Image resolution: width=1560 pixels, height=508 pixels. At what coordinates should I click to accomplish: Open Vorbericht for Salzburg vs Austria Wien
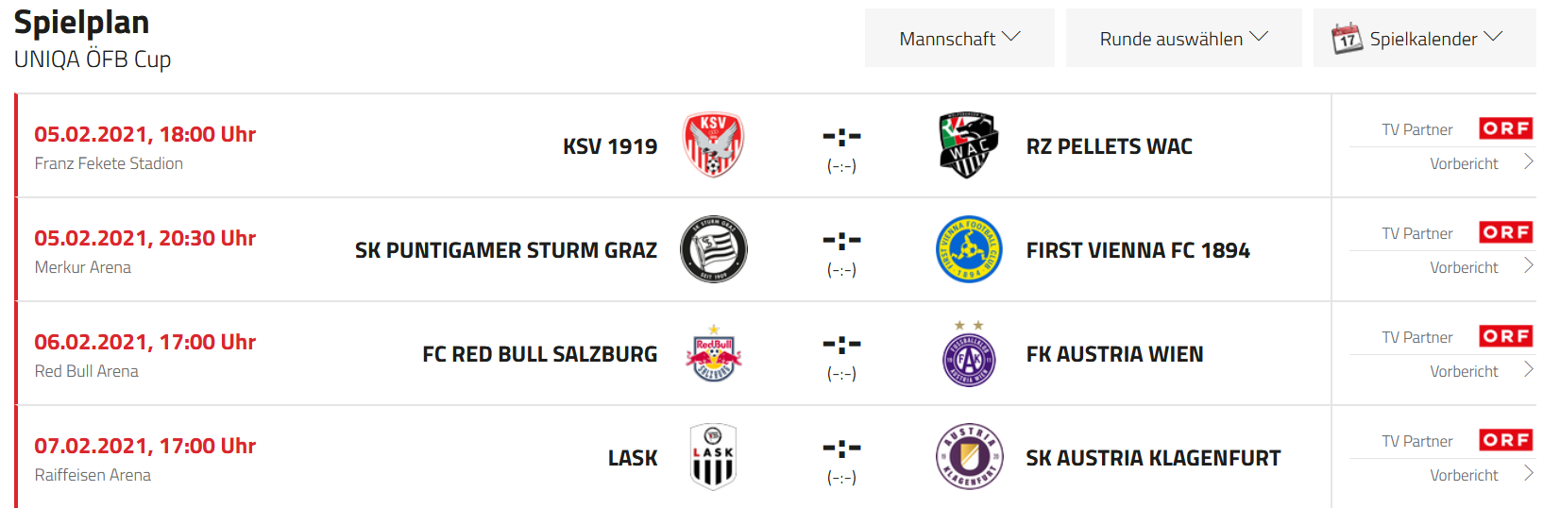pyautogui.click(x=1481, y=371)
